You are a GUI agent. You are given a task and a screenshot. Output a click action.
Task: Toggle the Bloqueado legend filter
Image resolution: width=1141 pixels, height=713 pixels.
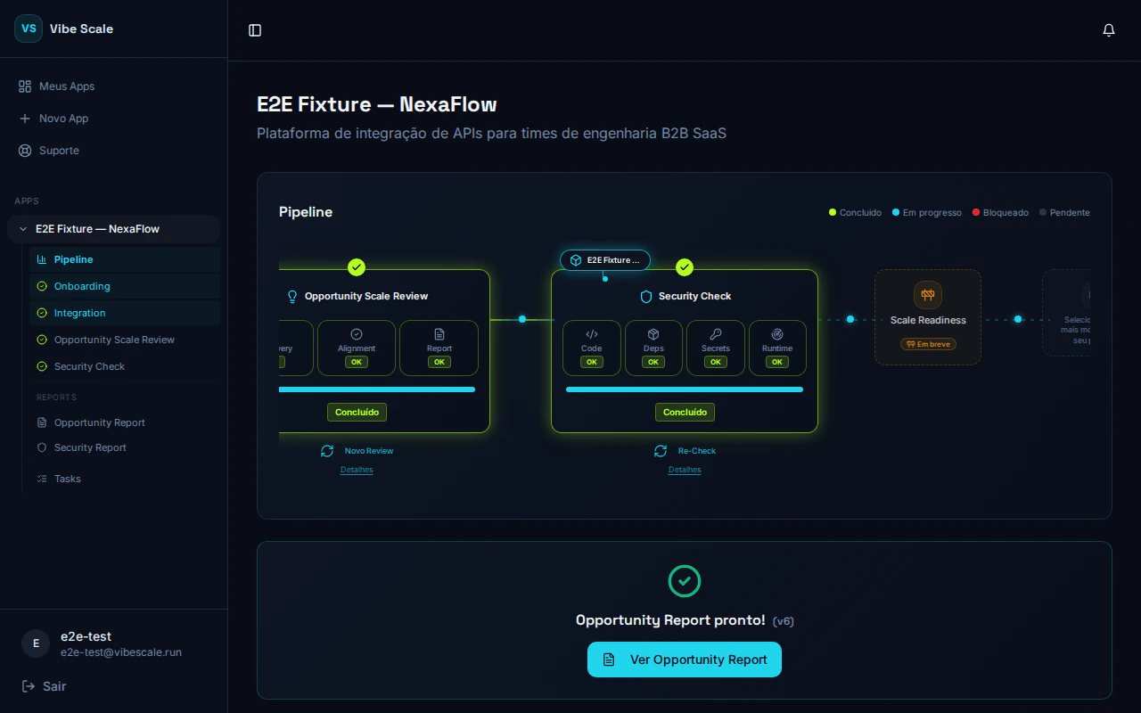click(x=1000, y=212)
